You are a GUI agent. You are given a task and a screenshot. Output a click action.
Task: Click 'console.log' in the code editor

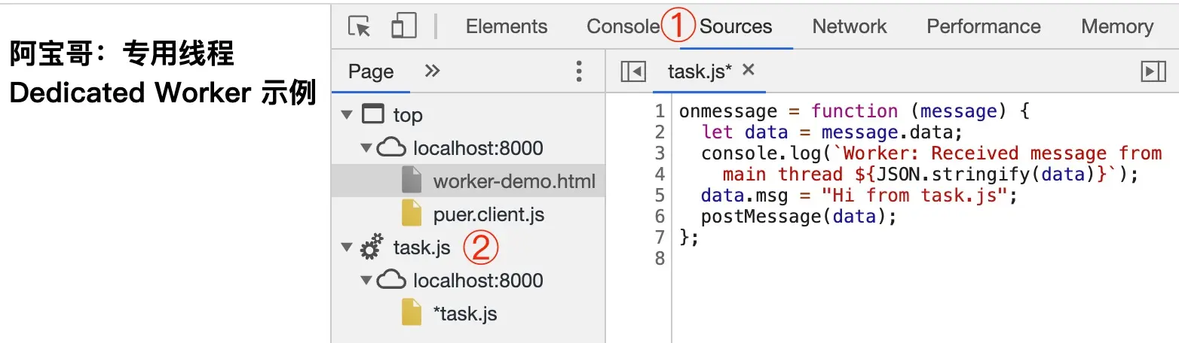coord(761,153)
